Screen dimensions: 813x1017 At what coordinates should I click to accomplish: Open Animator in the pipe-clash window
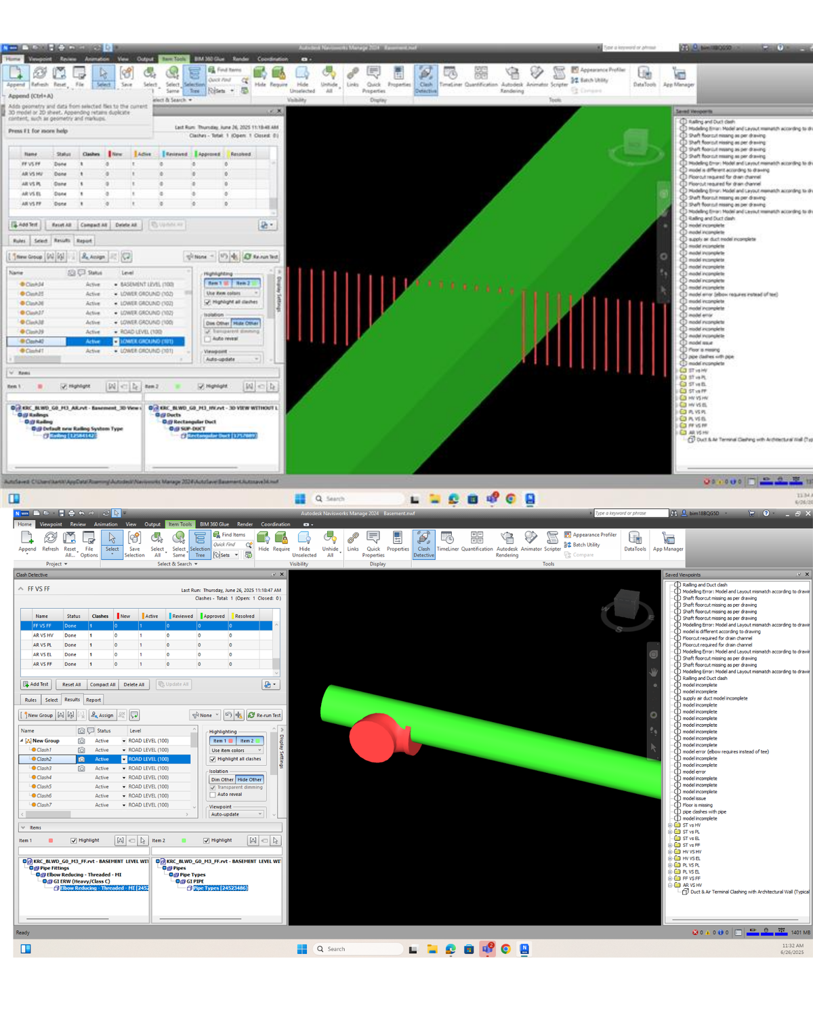(531, 542)
